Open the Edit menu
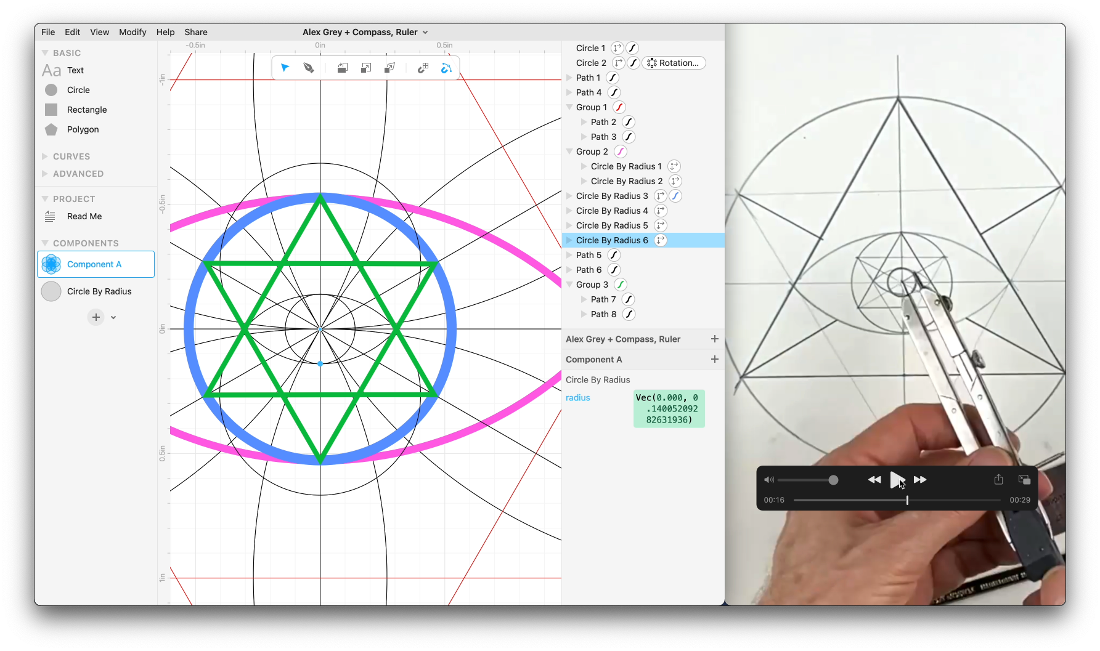 (x=73, y=32)
